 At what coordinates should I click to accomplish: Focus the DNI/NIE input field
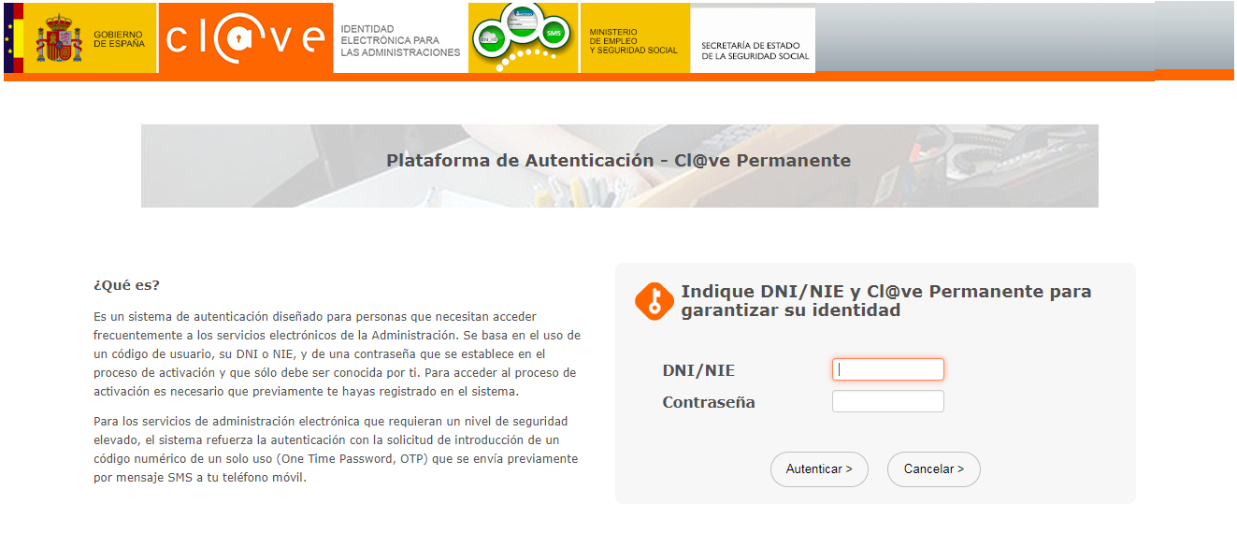(888, 369)
